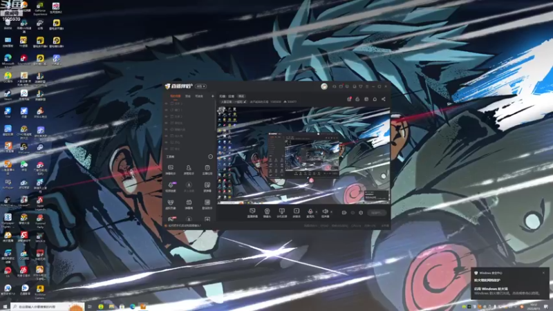Screen dimensions: 553x311
Task: Click the record-video camera icon near settings
Action: pyautogui.click(x=344, y=213)
